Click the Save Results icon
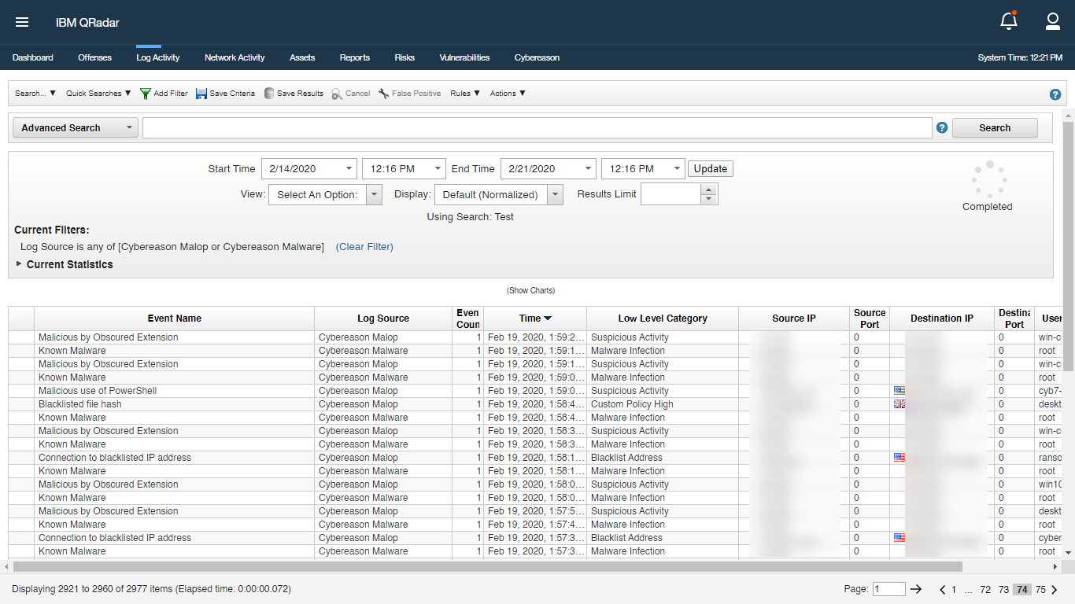Viewport: 1075px width, 604px height. 269,93
